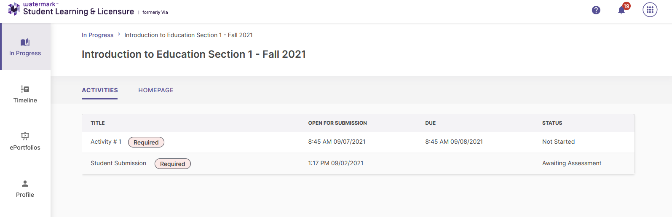
Task: Click the Timeline sidebar icon
Action: [x=25, y=89]
